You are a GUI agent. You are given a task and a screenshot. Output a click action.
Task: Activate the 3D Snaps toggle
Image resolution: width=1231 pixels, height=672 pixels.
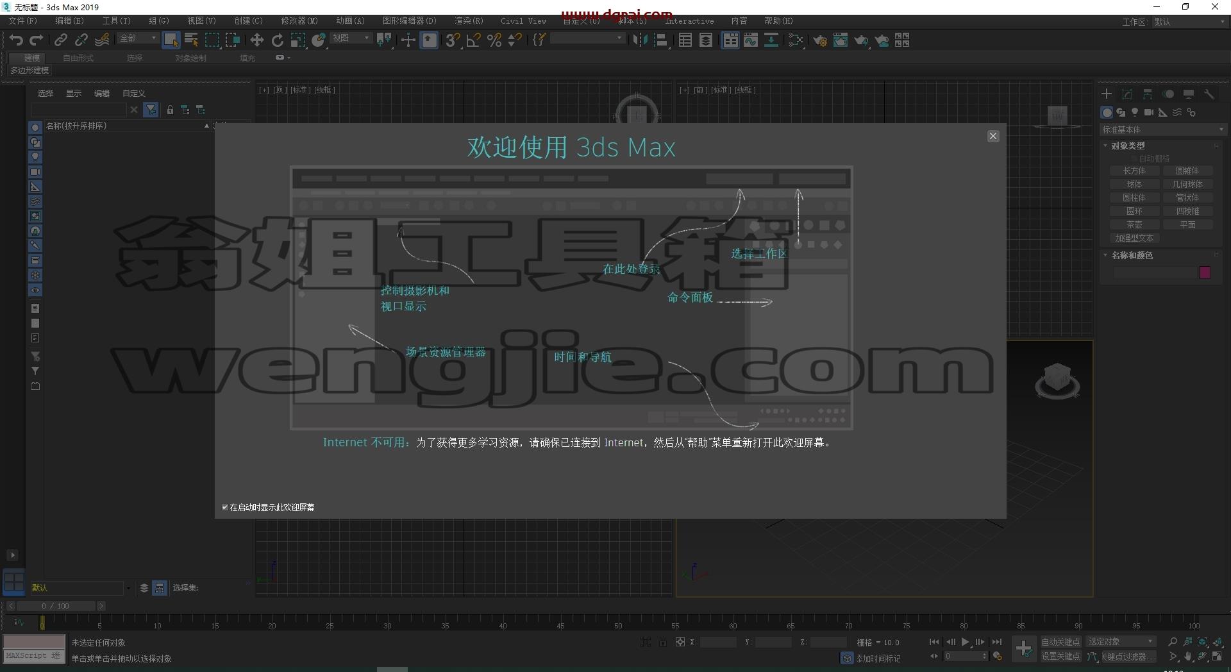[453, 40]
